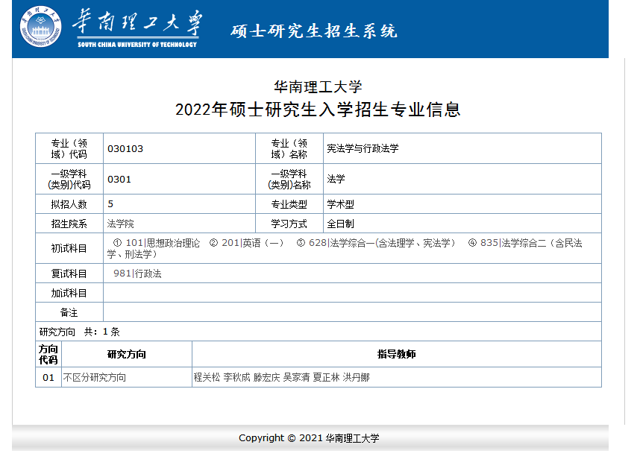Click the 专业类型 label
The image size is (640, 468).
click(x=289, y=204)
